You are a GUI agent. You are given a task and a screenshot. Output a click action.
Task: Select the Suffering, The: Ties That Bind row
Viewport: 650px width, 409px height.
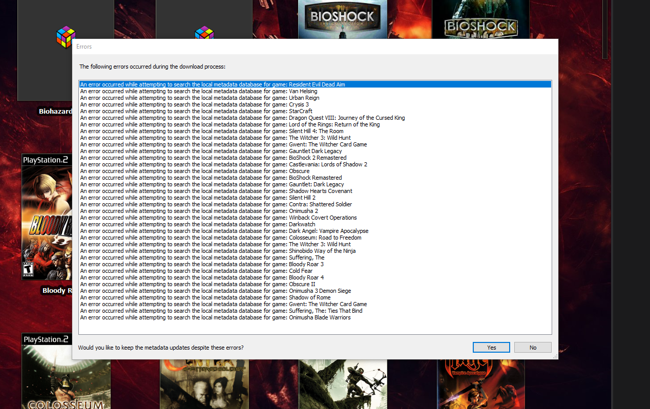coord(315,311)
